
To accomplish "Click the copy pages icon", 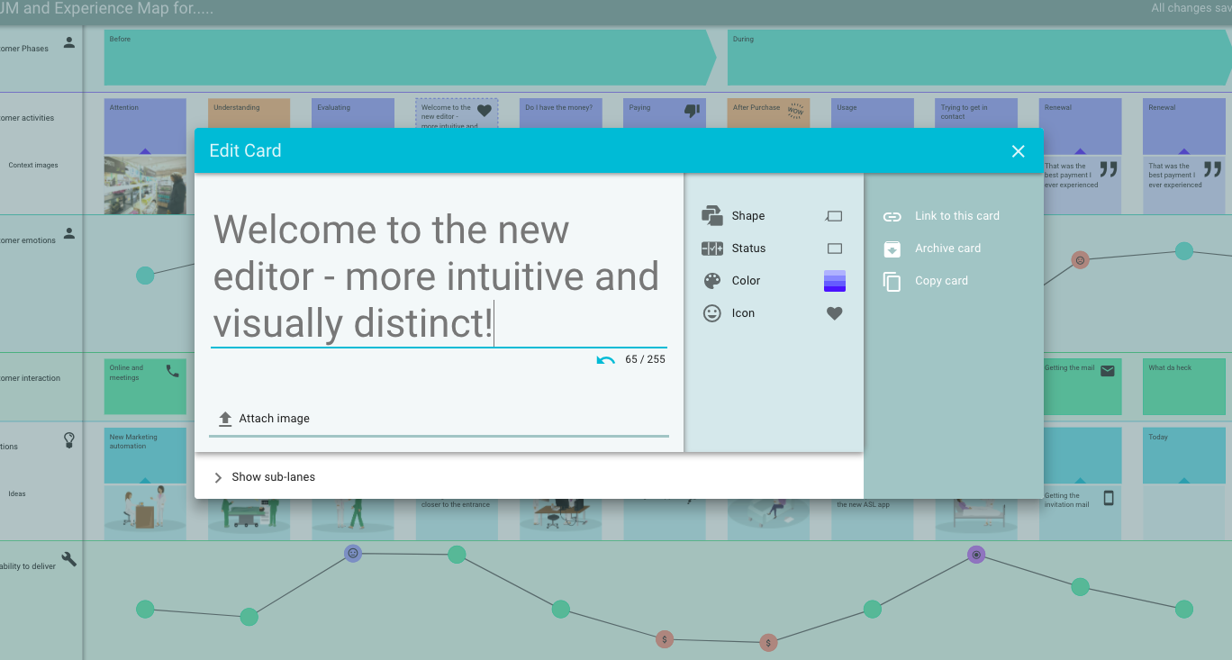I will tap(892, 281).
